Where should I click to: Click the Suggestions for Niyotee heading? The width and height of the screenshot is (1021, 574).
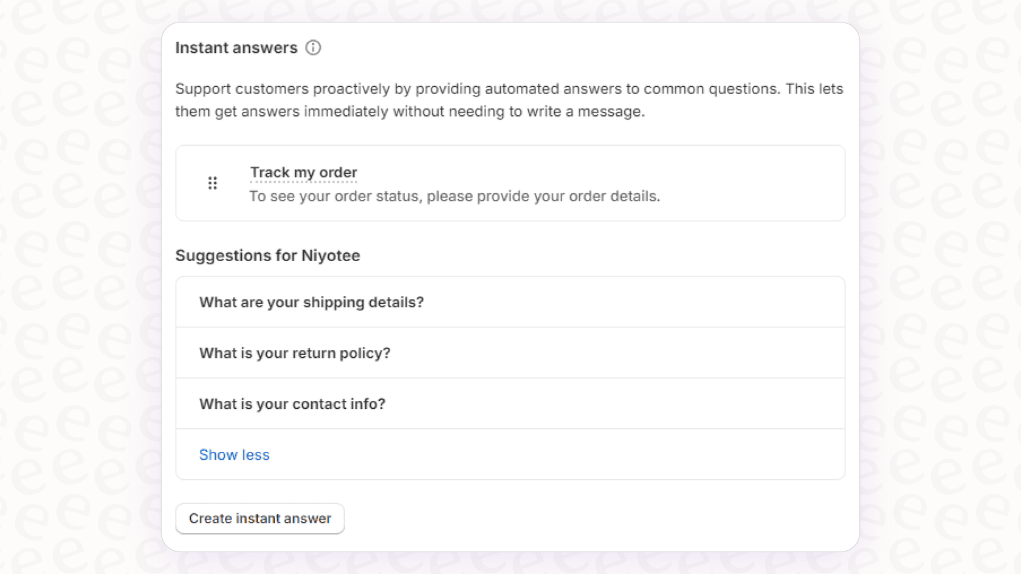click(267, 256)
